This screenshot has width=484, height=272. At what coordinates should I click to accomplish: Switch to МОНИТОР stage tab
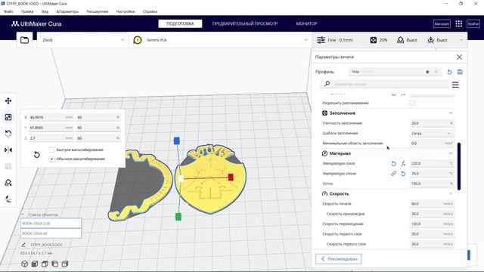(x=306, y=23)
